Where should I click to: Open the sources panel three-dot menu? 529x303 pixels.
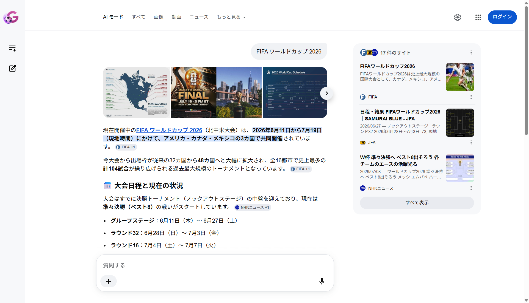tap(471, 52)
